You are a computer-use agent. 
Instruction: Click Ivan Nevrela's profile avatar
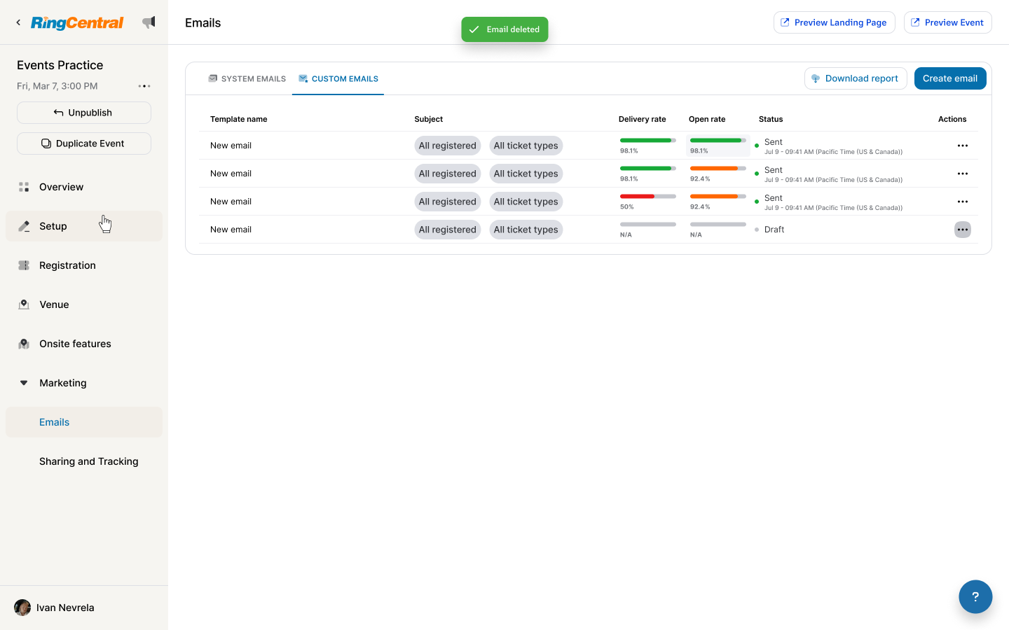coord(22,607)
